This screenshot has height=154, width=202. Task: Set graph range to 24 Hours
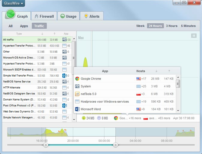point(155,26)
